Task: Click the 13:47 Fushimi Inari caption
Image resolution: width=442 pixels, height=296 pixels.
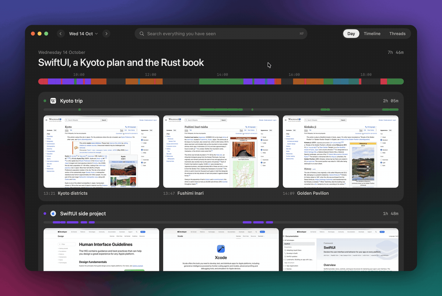Action: [x=183, y=193]
